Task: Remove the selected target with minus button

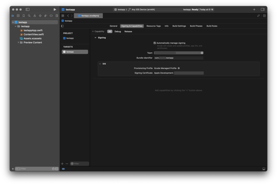Action: (67, 164)
